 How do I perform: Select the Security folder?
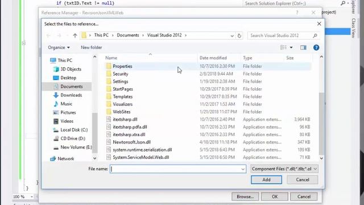pyautogui.click(x=120, y=74)
